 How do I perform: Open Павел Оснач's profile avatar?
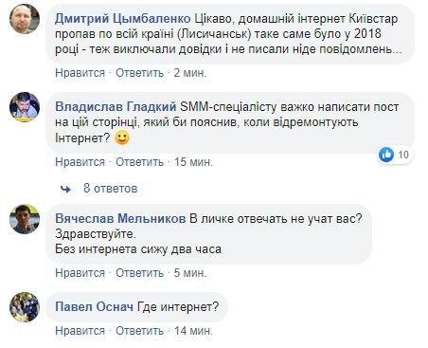click(x=25, y=307)
